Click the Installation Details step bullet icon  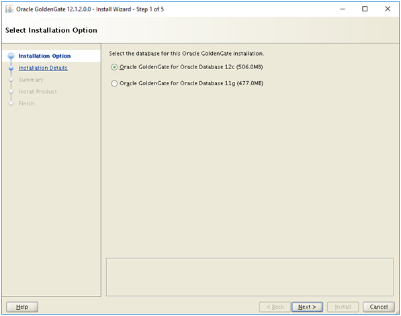point(11,68)
